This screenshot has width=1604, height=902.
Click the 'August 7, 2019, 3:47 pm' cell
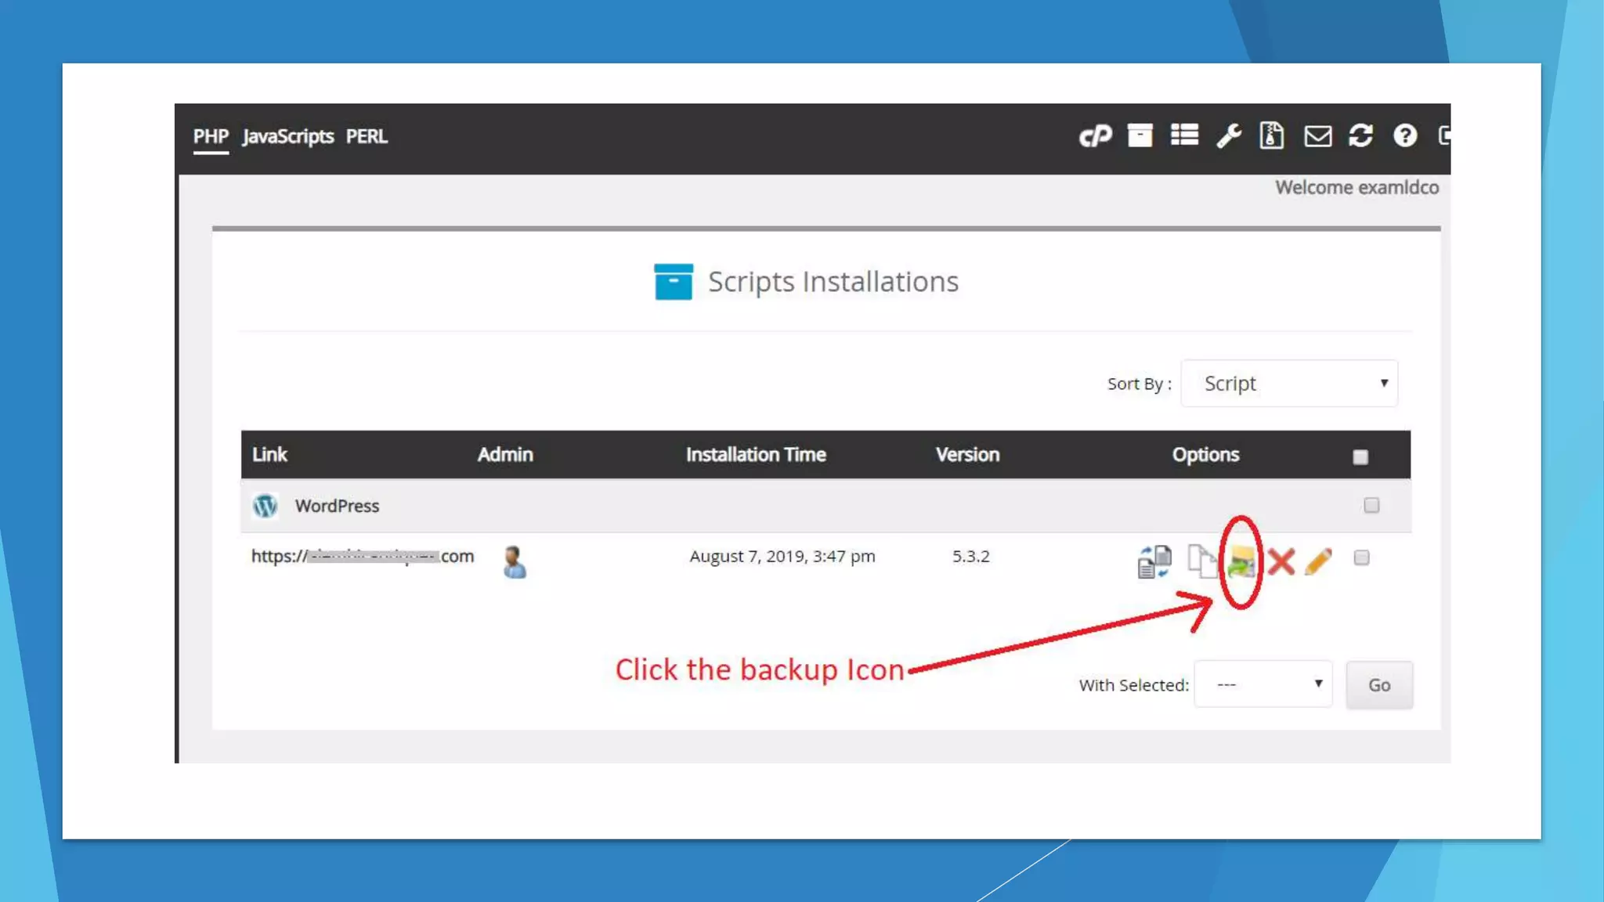(782, 557)
